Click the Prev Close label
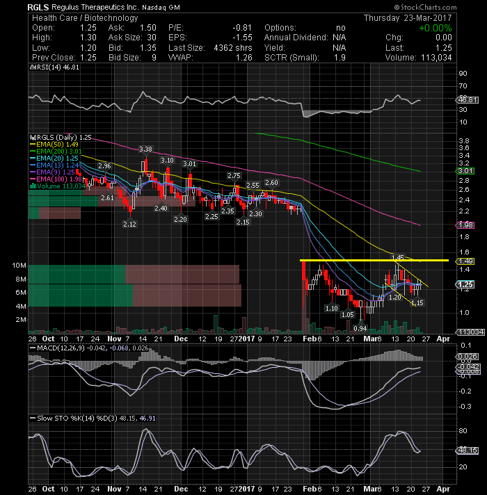This screenshot has width=487, height=495. pos(54,58)
